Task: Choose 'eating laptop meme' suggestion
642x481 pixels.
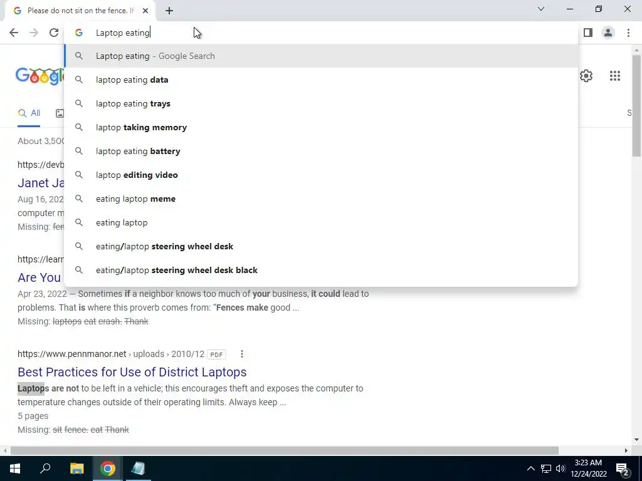Action: [x=321, y=199]
